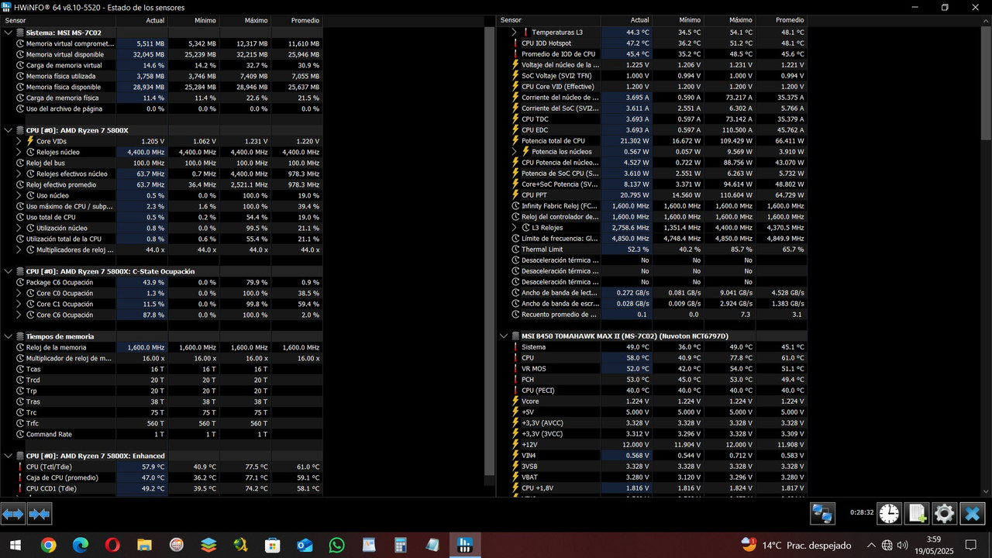992x558 pixels.
Task: Collapse the Tiempos de memoria section
Action: coord(9,336)
